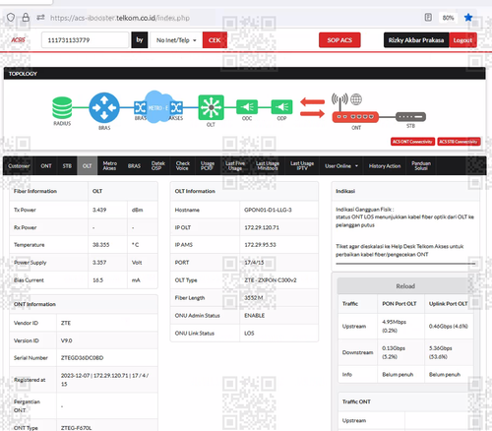This screenshot has width=492, height=431.
Task: Open the Last Usage IPTV tab
Action: point(302,166)
